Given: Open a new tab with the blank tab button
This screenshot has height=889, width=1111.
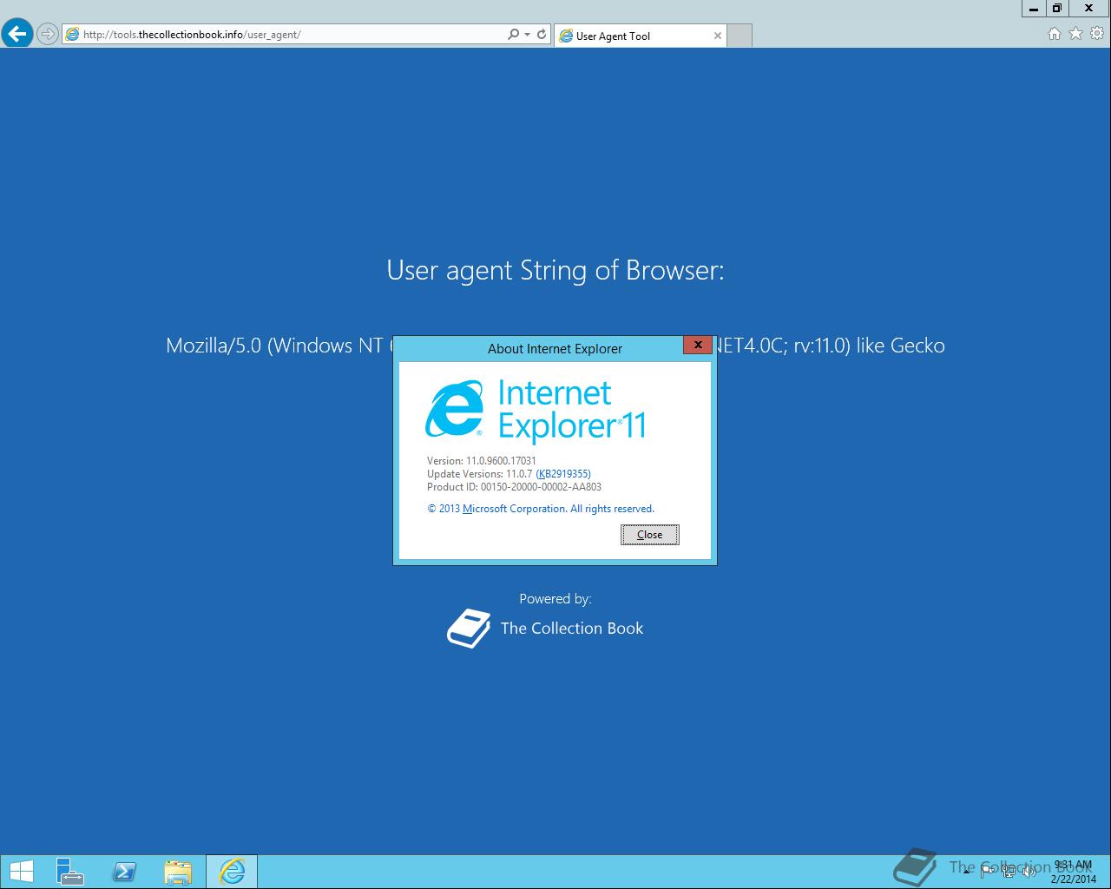Looking at the screenshot, I should click(x=739, y=36).
